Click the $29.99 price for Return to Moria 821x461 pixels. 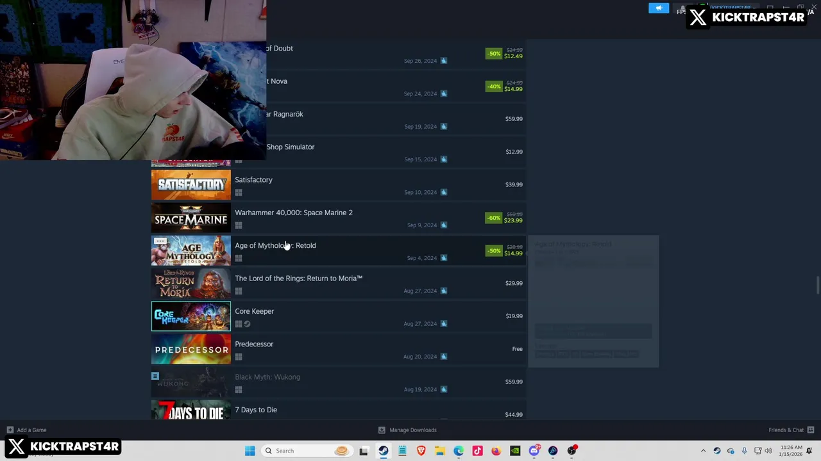pos(514,283)
